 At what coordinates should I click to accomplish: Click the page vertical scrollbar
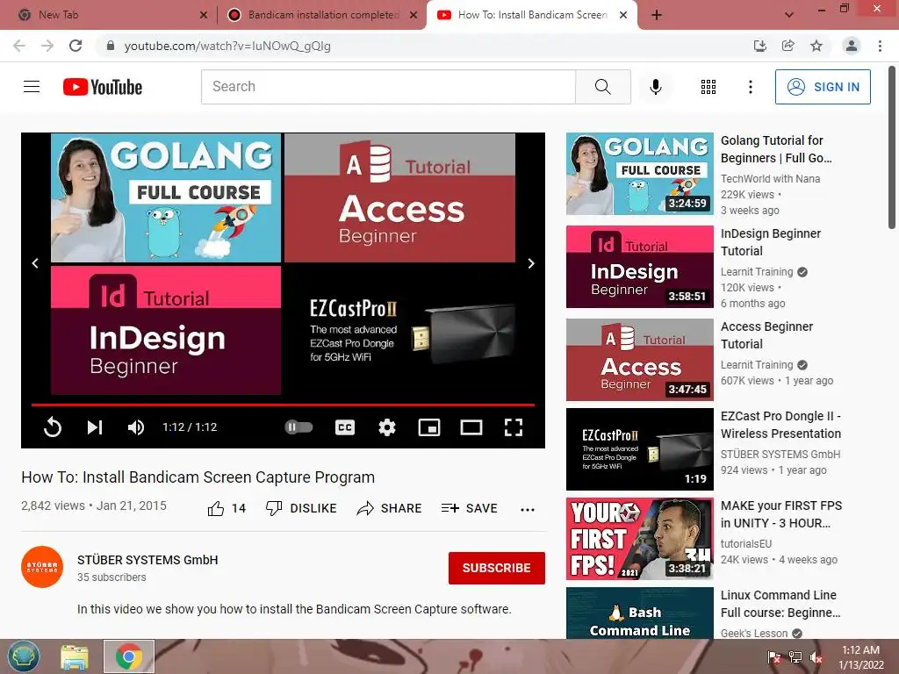(x=892, y=147)
